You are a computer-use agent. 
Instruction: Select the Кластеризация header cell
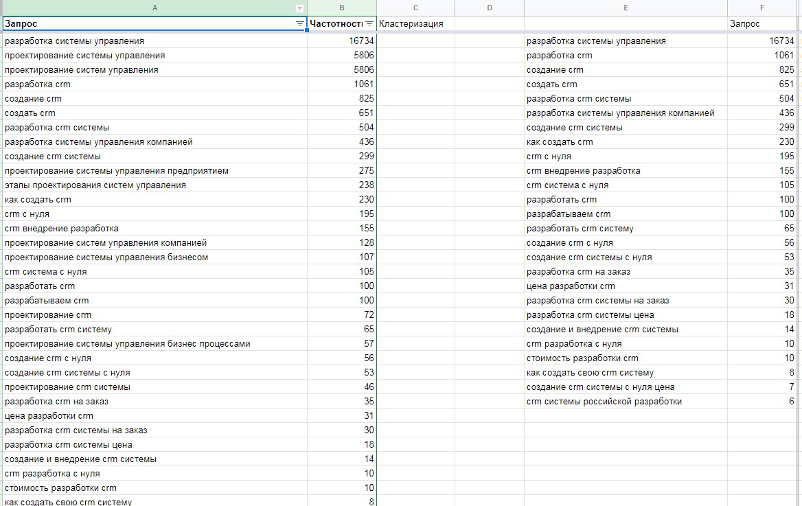415,23
